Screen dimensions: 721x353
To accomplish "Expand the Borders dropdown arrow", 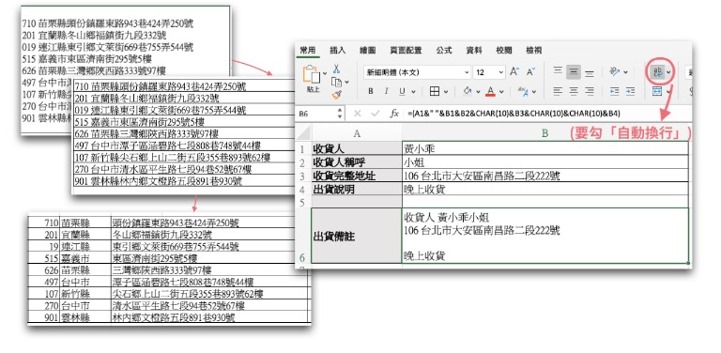I will pyautogui.click(x=446, y=92).
